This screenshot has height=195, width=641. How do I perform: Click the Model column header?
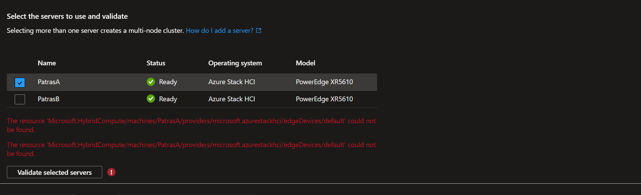click(305, 63)
